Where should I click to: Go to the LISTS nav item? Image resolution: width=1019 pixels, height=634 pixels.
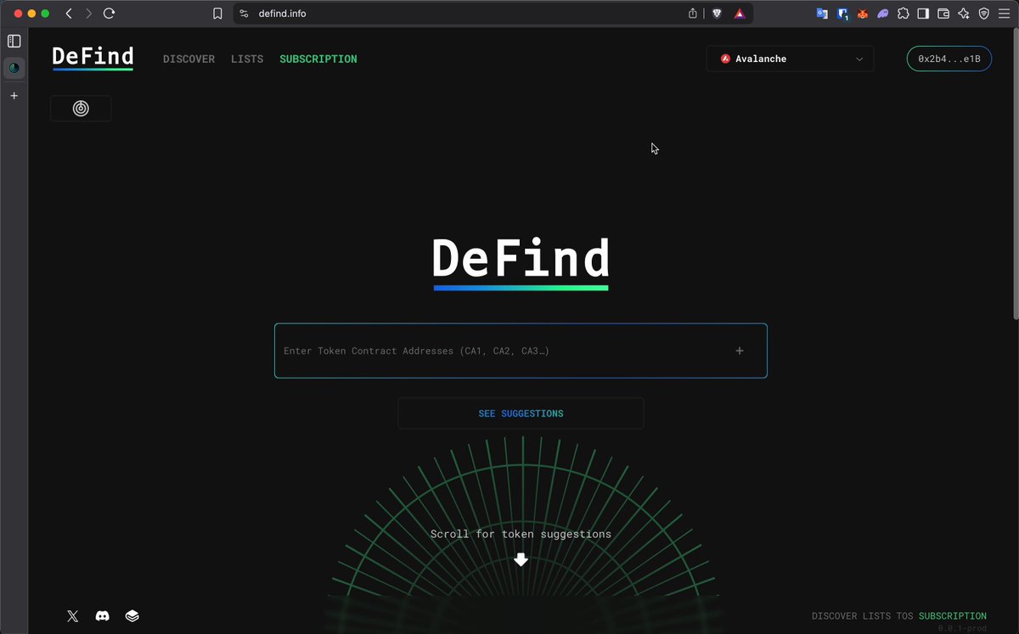(x=247, y=59)
